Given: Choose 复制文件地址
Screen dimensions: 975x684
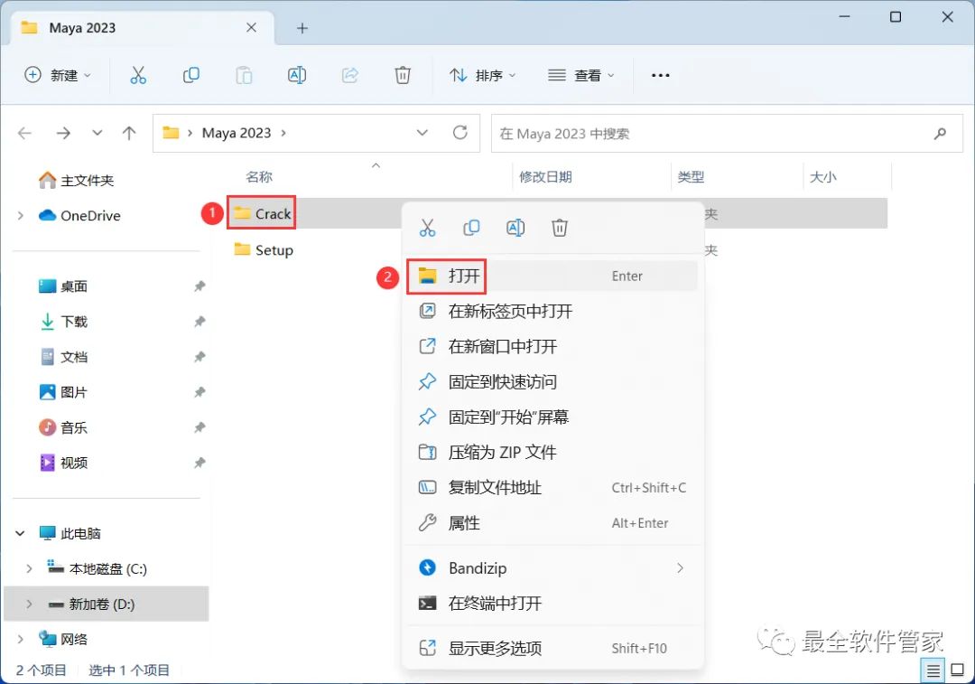Looking at the screenshot, I should tap(552, 487).
